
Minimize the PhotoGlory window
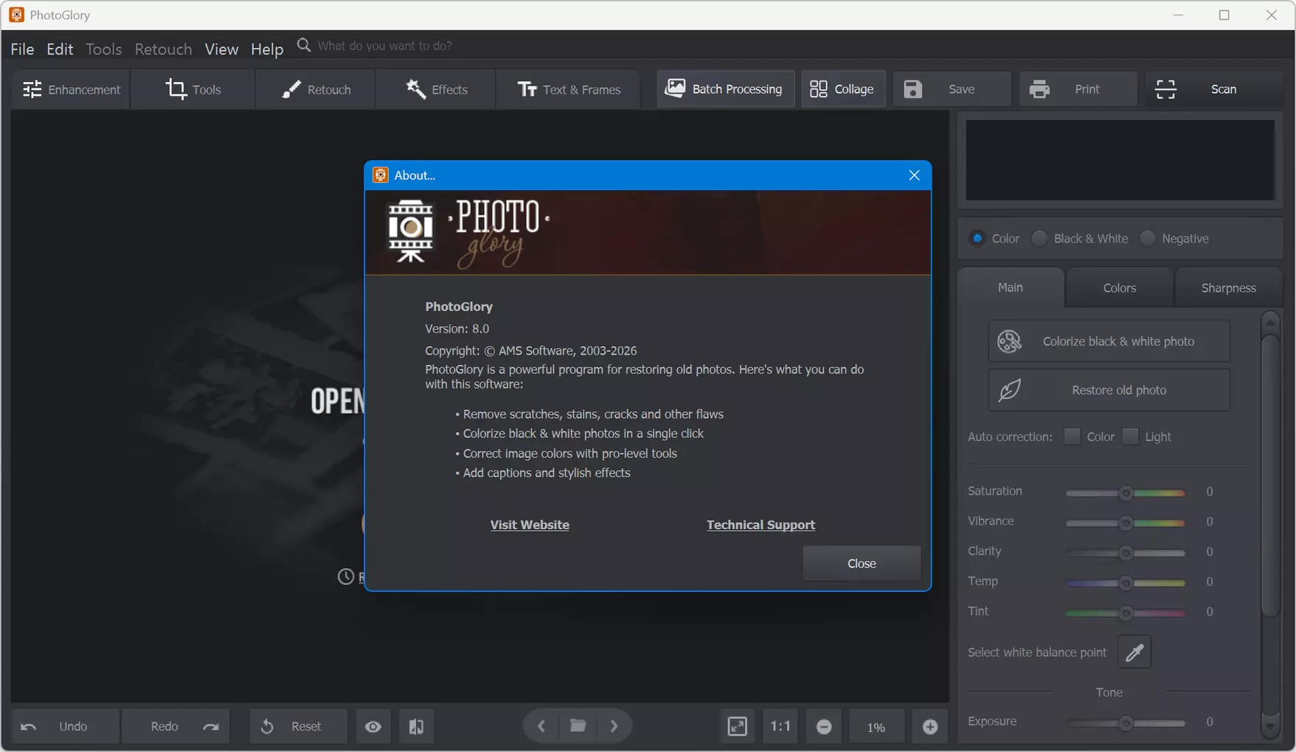click(x=1178, y=15)
